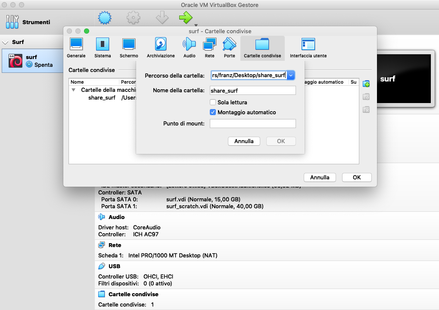
Task: Click the USB heading in details pane
Action: 114,266
